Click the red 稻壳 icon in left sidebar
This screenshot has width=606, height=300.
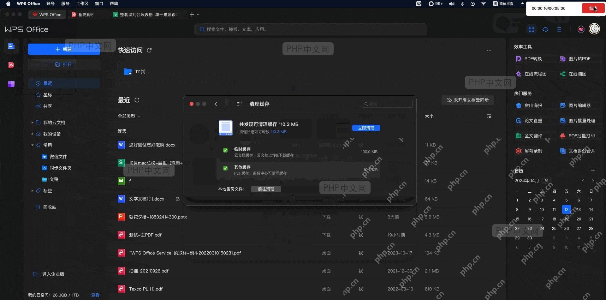point(11,65)
